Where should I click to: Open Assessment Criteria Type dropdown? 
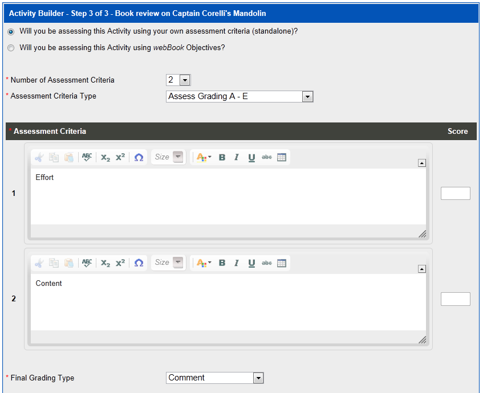pyautogui.click(x=307, y=97)
